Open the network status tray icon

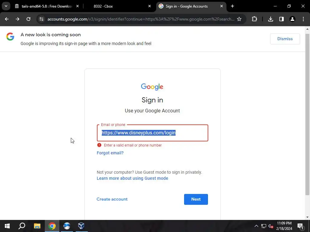point(264,226)
